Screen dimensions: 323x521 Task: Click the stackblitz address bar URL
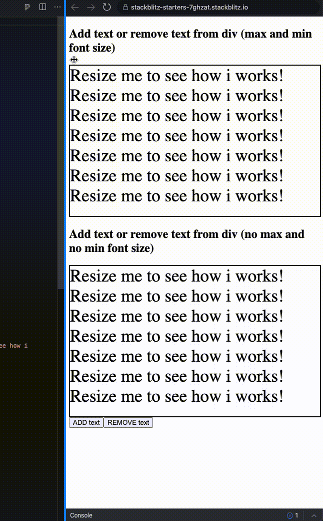190,8
